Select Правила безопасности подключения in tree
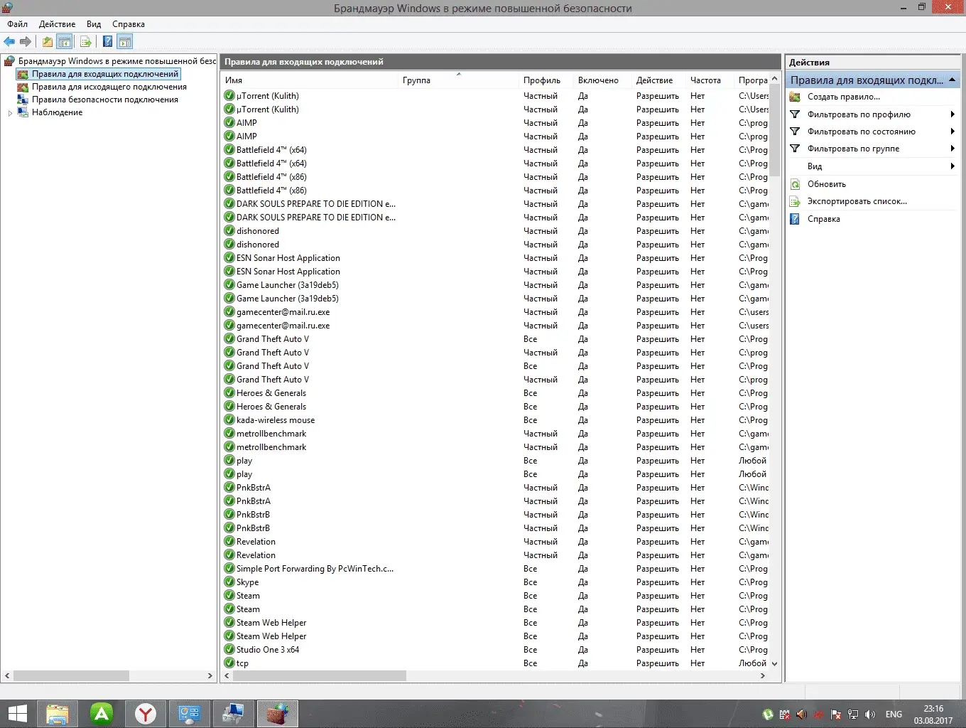Viewport: 966px width, 728px height. point(105,100)
